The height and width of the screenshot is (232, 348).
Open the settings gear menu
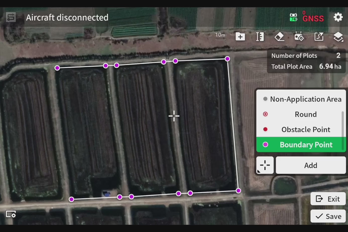(x=338, y=17)
